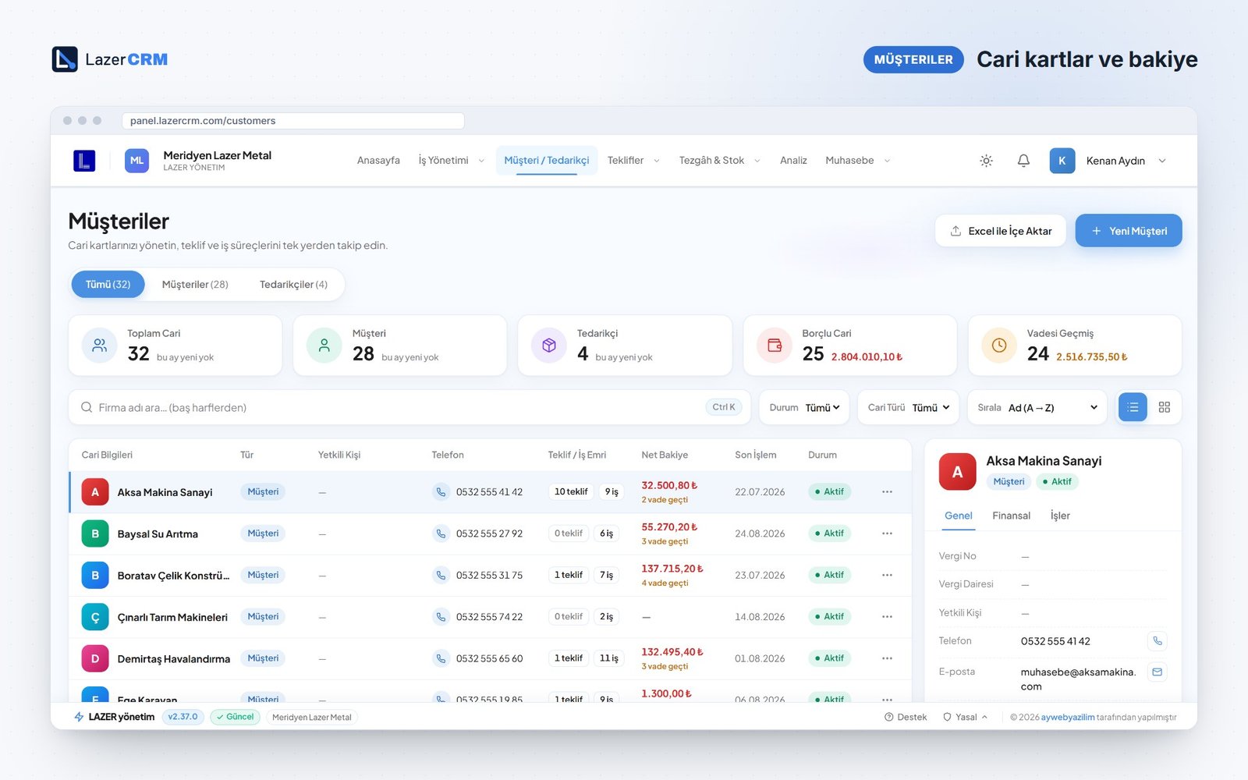Switch to the Finansal tab

(1011, 516)
